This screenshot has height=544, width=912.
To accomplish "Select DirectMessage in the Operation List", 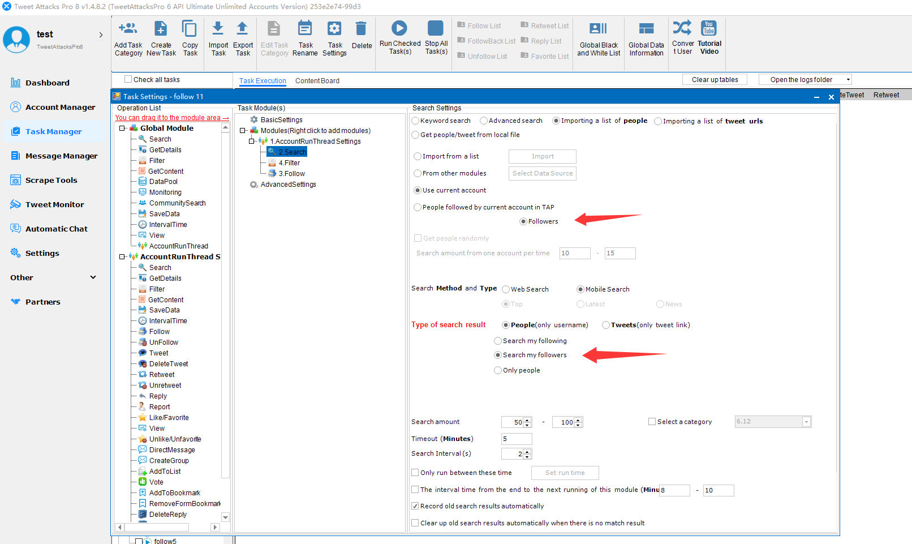I will click(x=172, y=450).
